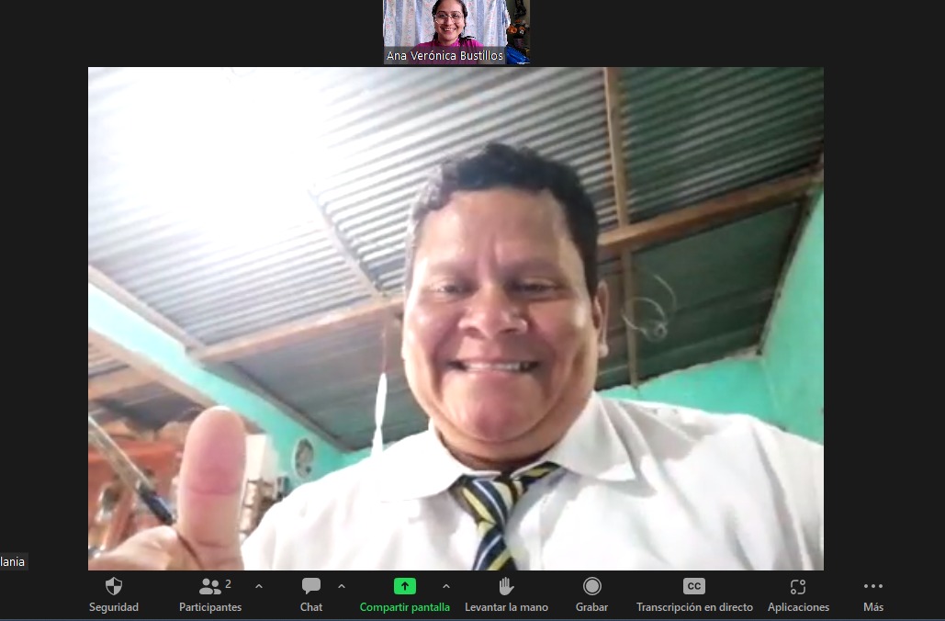Viewport: 945px width, 621px height.
Task: Click the green Compartir pantalla icon
Action: [404, 586]
